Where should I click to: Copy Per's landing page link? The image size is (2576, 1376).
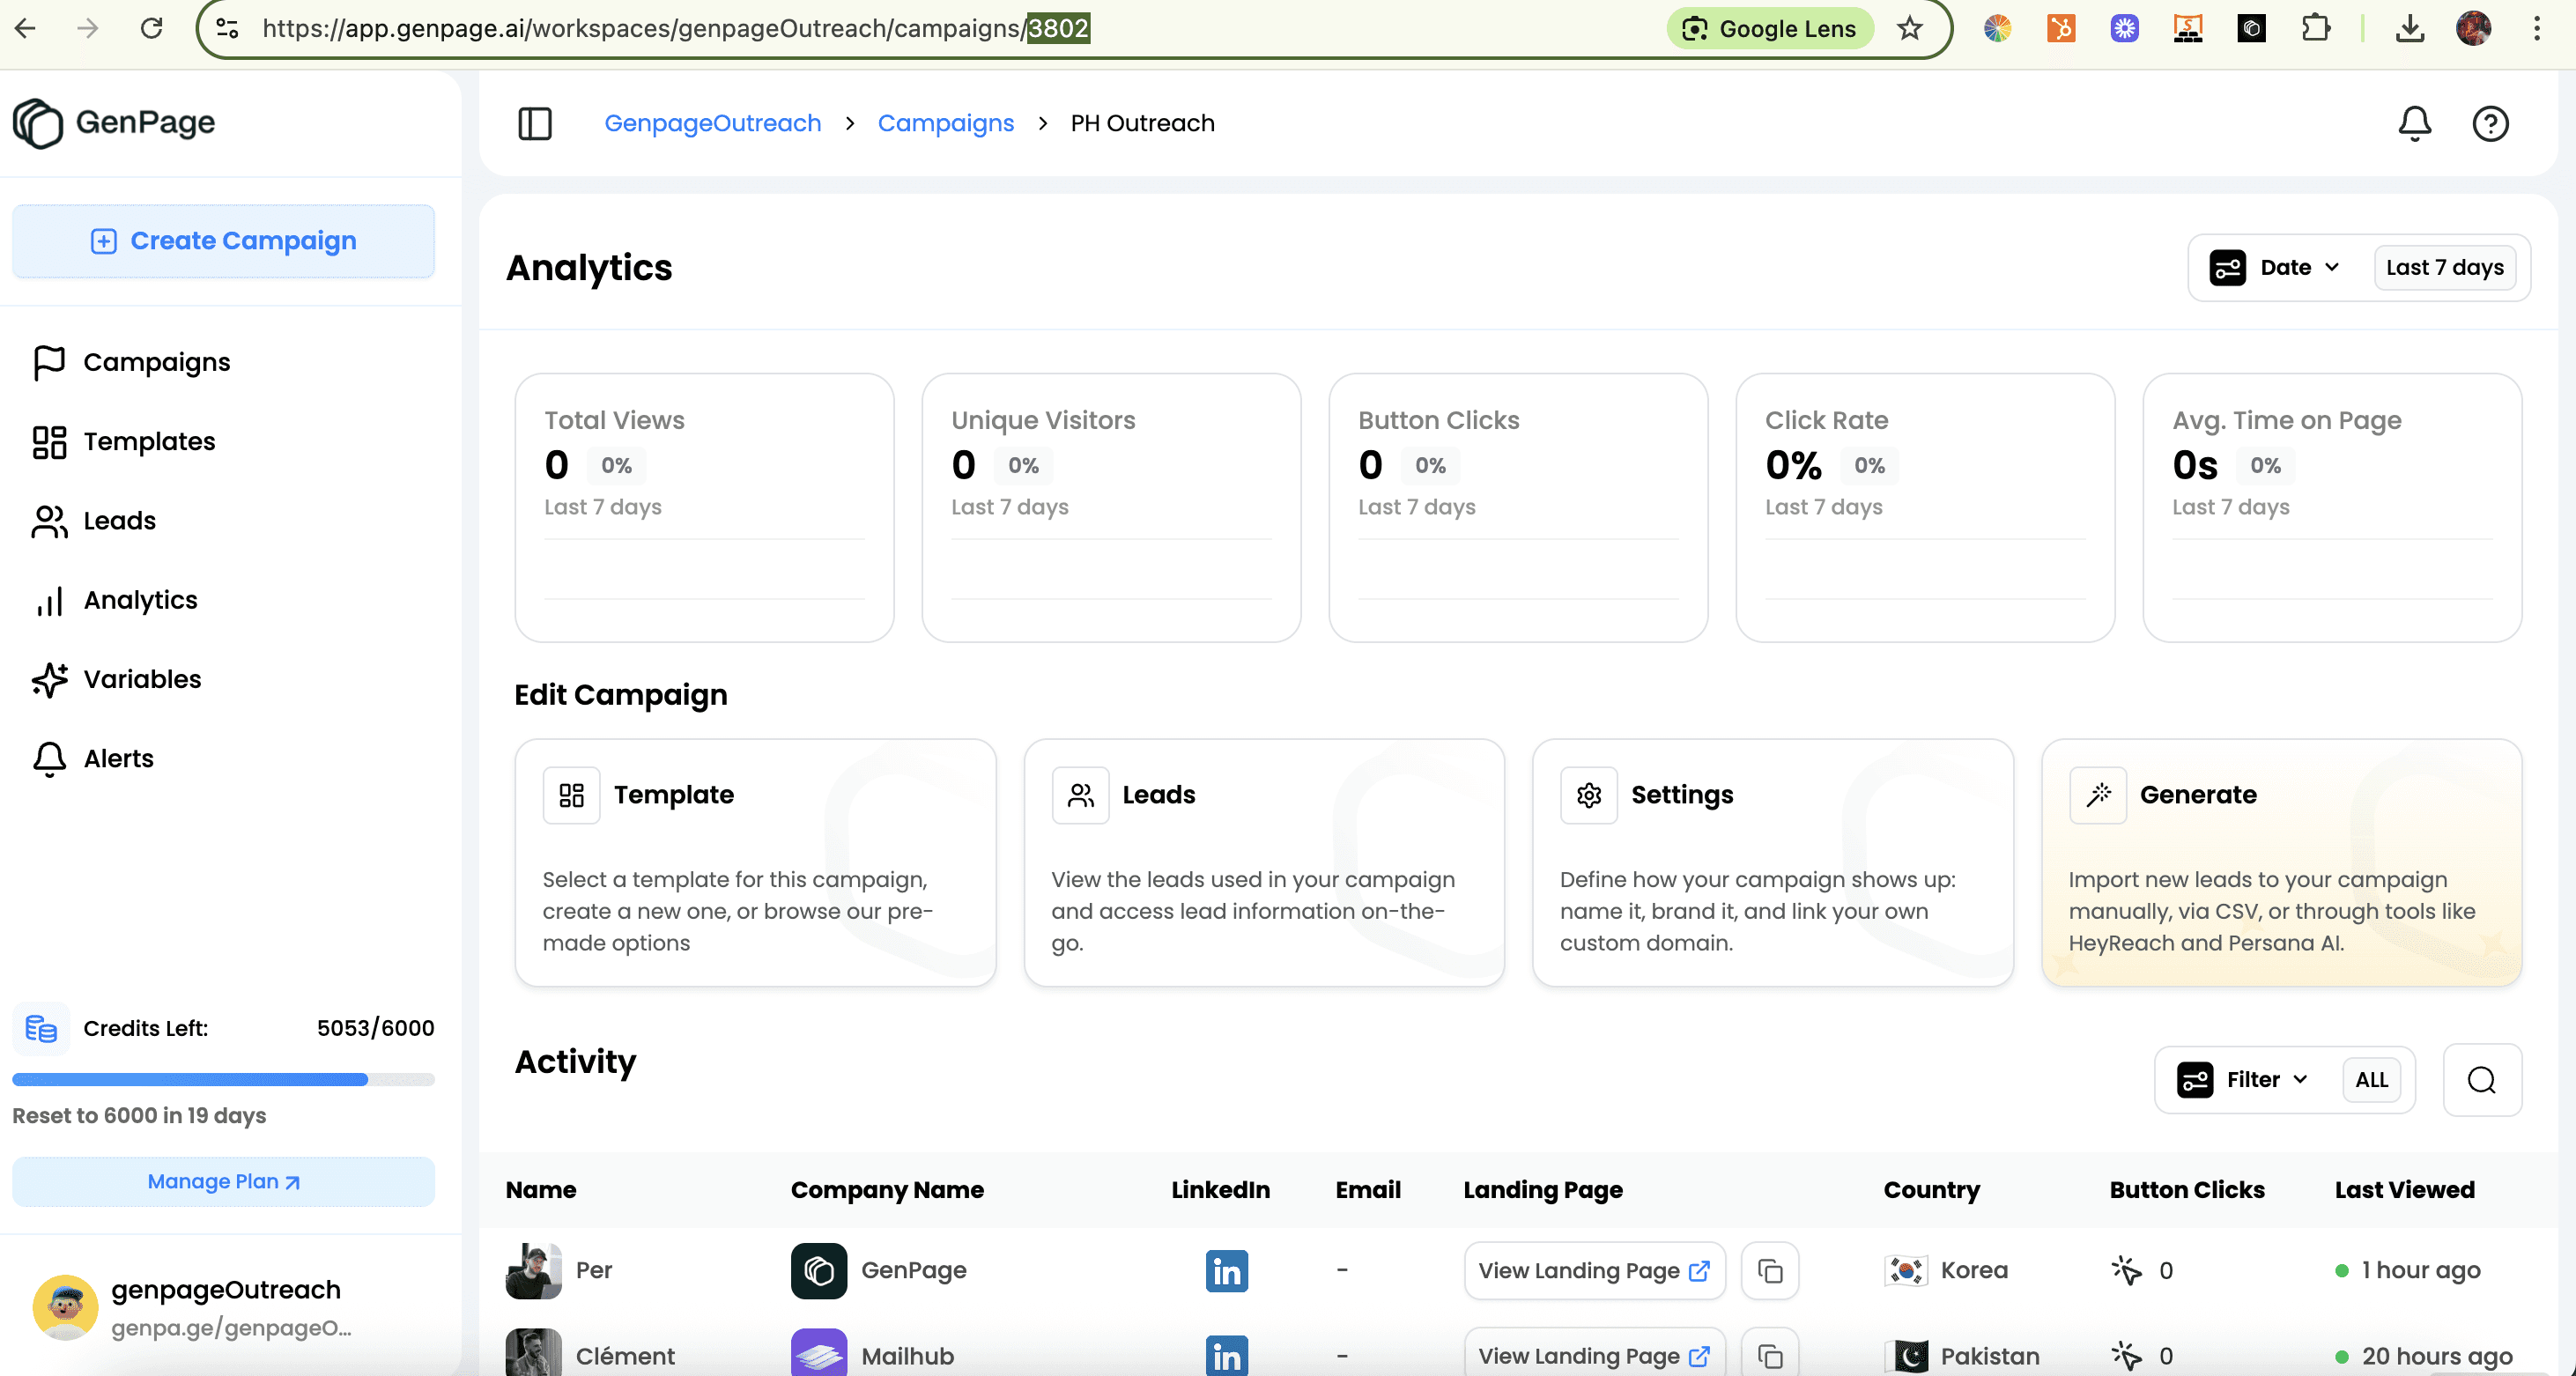(x=1769, y=1270)
